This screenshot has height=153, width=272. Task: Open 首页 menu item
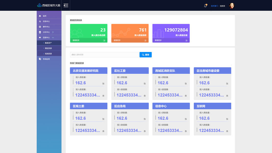pos(49,16)
